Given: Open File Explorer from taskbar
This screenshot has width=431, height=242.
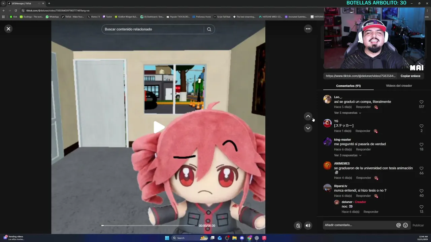Looking at the screenshot, I should [234, 238].
